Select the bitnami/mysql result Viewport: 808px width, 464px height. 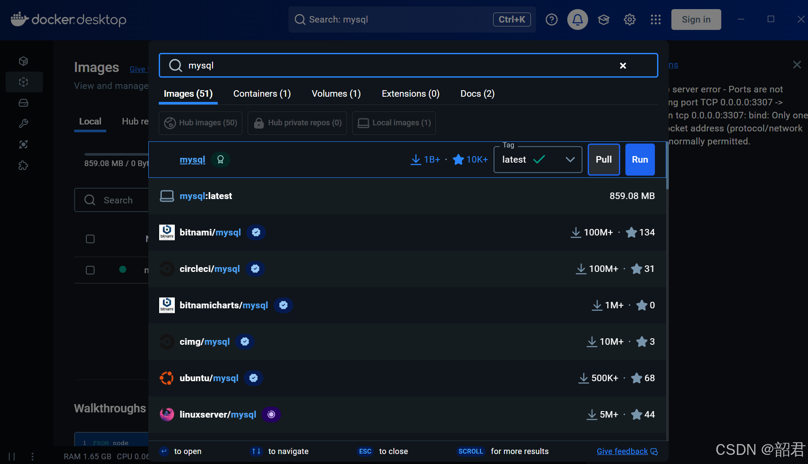click(407, 232)
